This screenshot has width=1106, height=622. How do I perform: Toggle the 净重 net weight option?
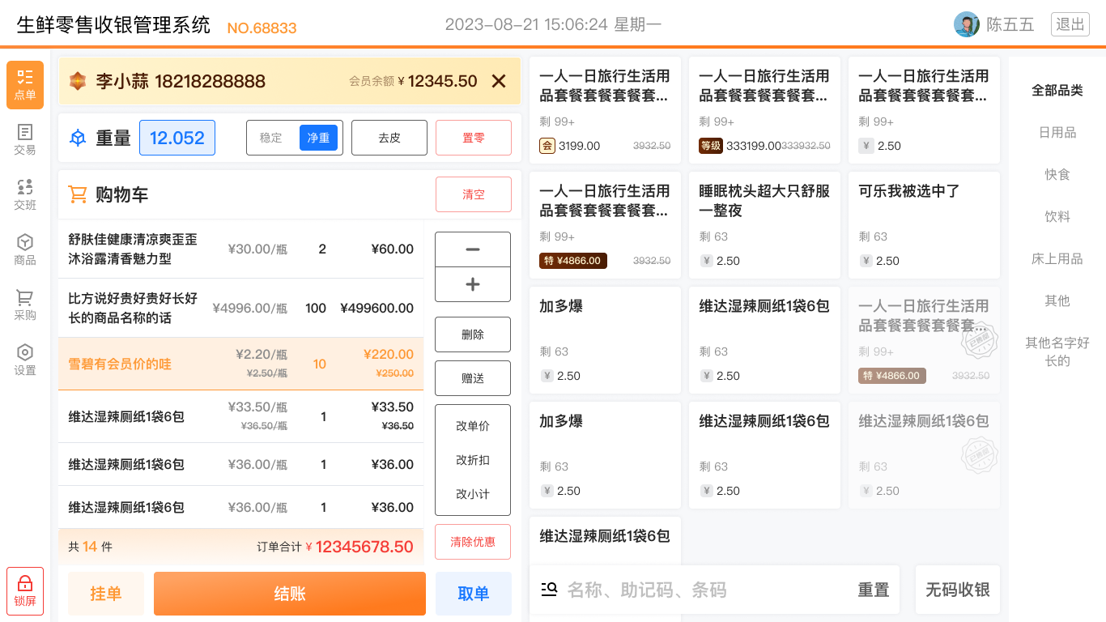click(318, 138)
